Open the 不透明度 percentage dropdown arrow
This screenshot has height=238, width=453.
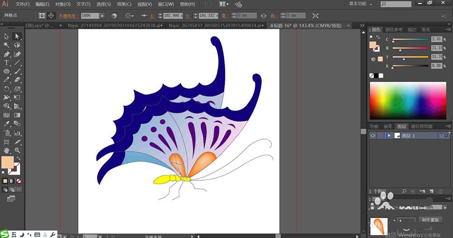(x=102, y=15)
